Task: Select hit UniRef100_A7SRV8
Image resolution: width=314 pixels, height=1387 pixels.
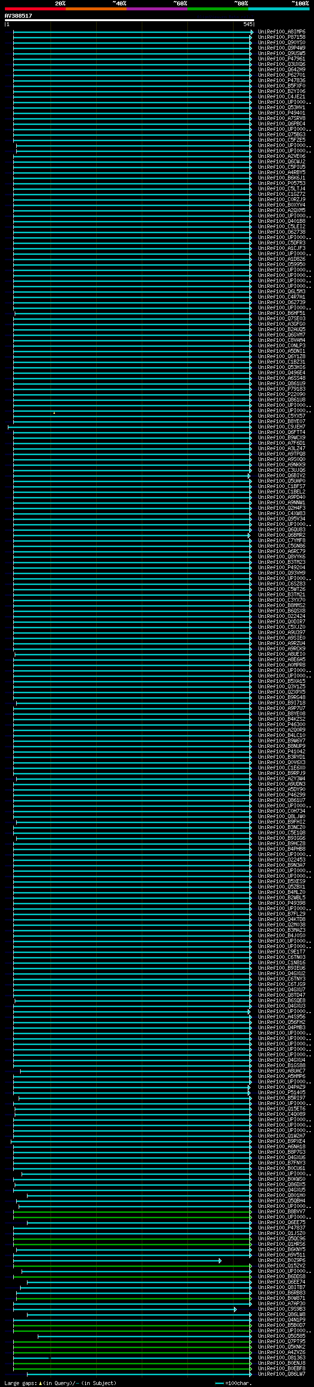Action: 282,119
